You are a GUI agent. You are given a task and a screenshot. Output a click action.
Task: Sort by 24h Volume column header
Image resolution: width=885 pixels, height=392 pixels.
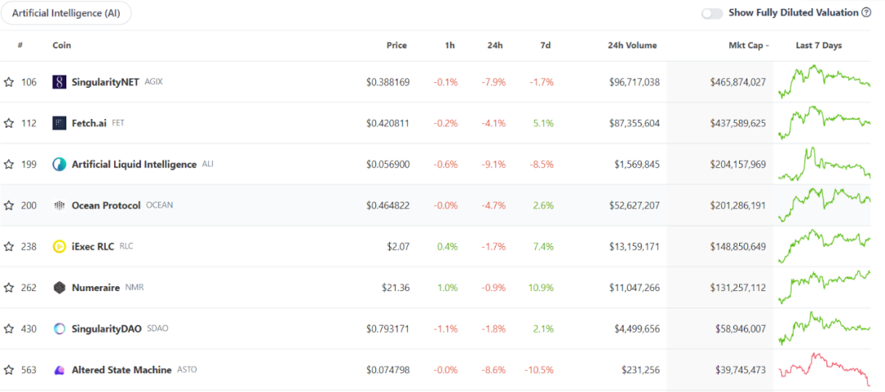(632, 46)
